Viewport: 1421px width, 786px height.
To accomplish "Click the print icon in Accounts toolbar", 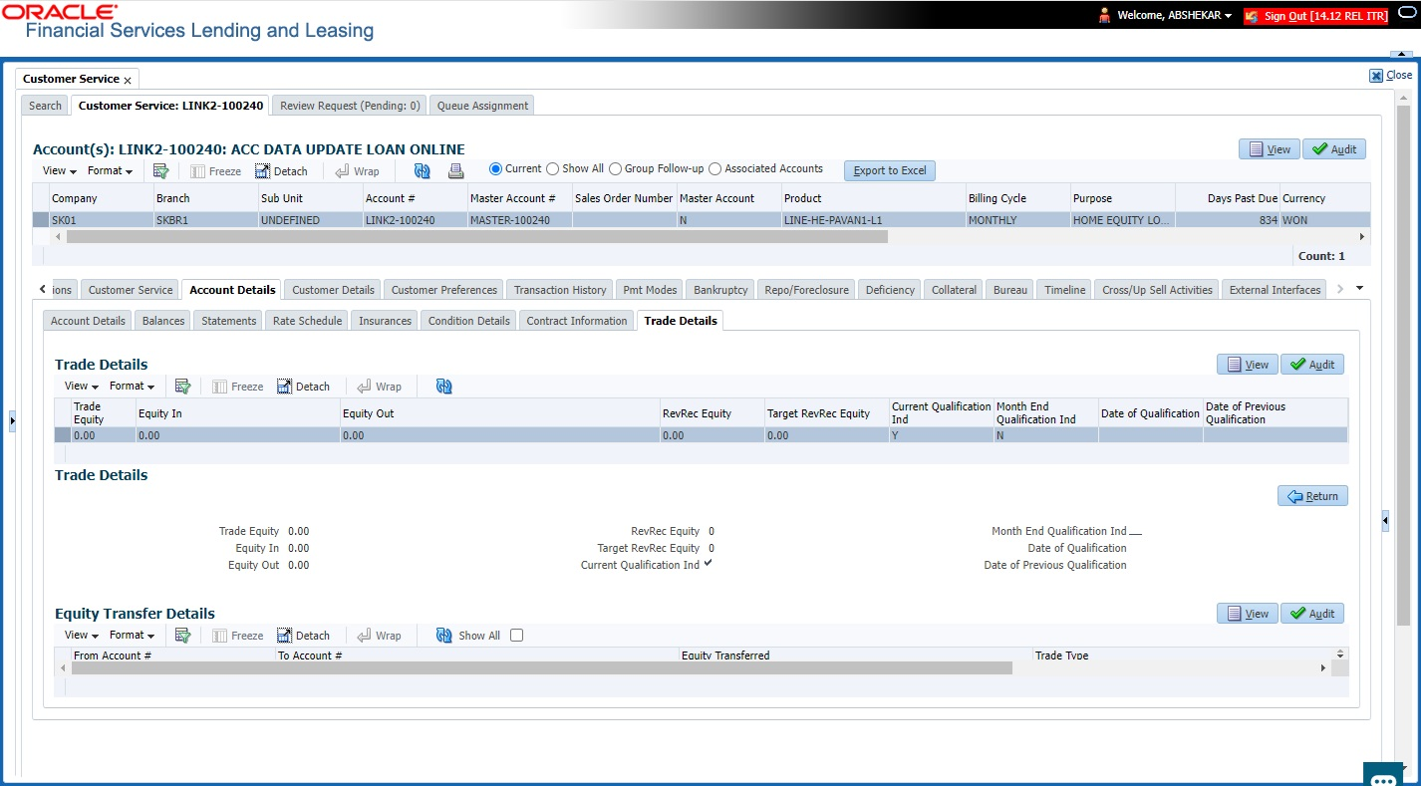I will 455,170.
